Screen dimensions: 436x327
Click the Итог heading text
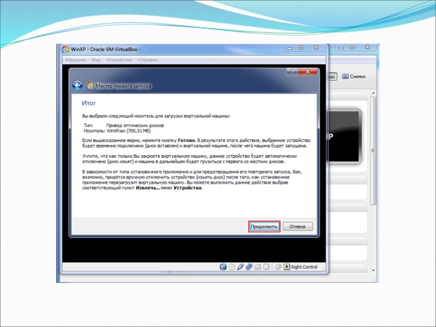(x=89, y=103)
